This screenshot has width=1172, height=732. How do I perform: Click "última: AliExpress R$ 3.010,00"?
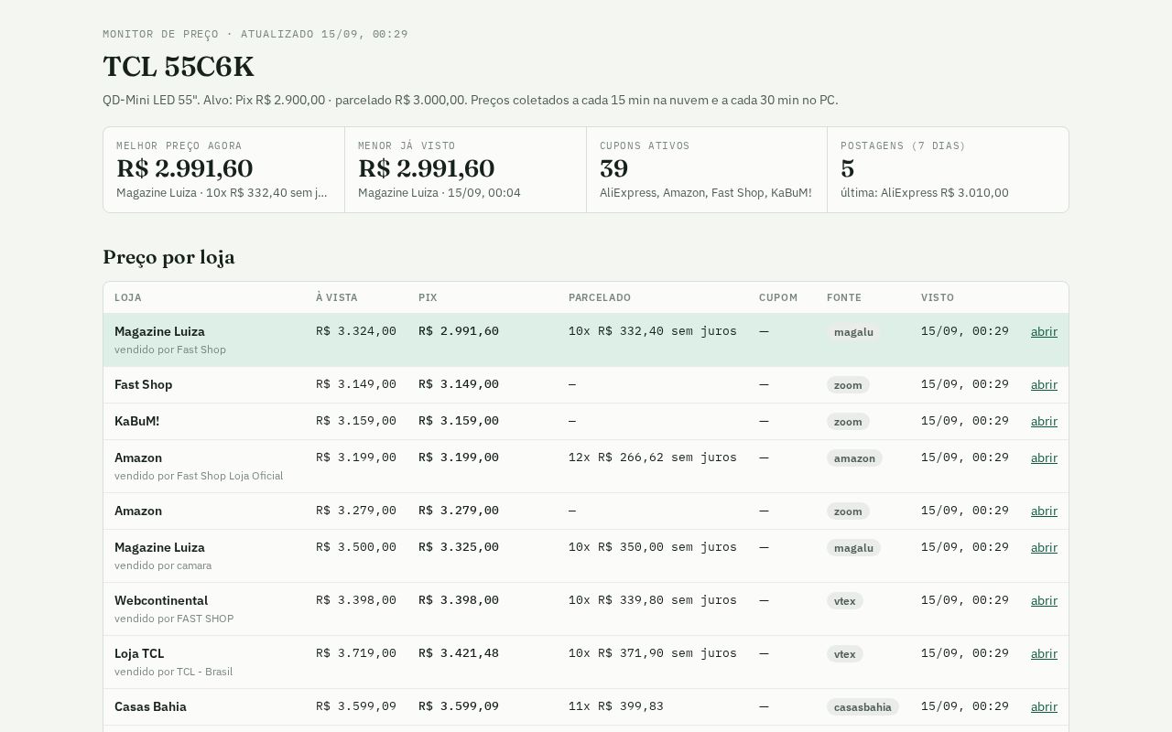pyautogui.click(x=925, y=193)
